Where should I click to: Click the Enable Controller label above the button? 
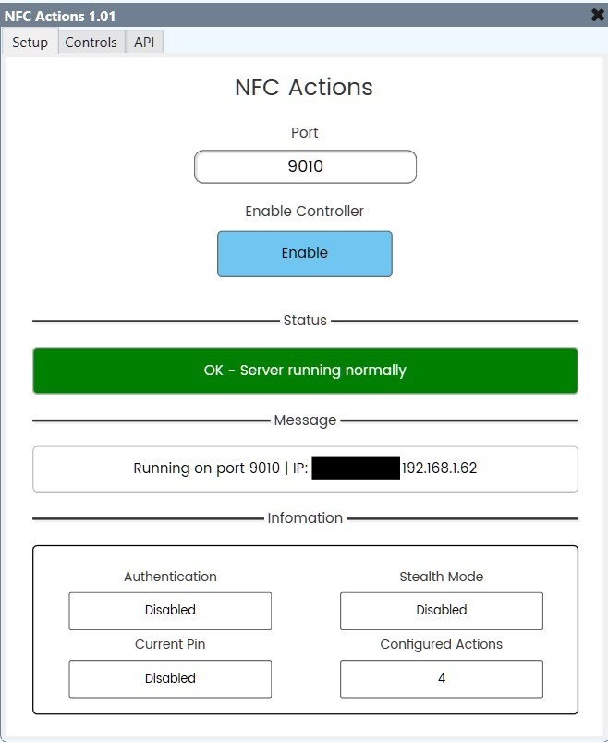pyautogui.click(x=305, y=211)
